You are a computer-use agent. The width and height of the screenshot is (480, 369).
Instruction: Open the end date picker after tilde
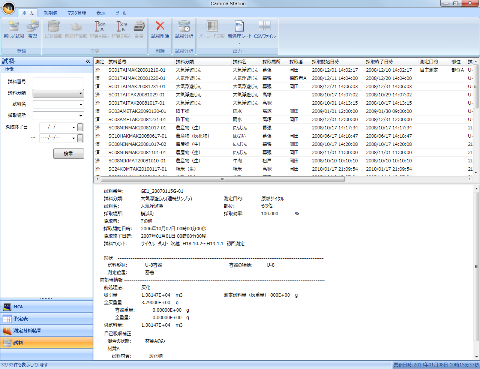[73, 138]
